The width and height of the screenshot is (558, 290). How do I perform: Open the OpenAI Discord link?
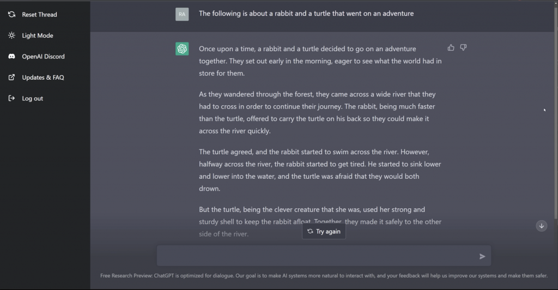43,57
